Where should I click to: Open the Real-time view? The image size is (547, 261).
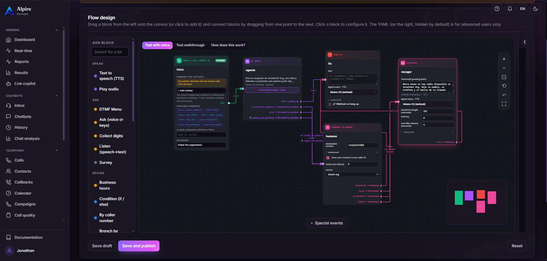[x=23, y=51]
